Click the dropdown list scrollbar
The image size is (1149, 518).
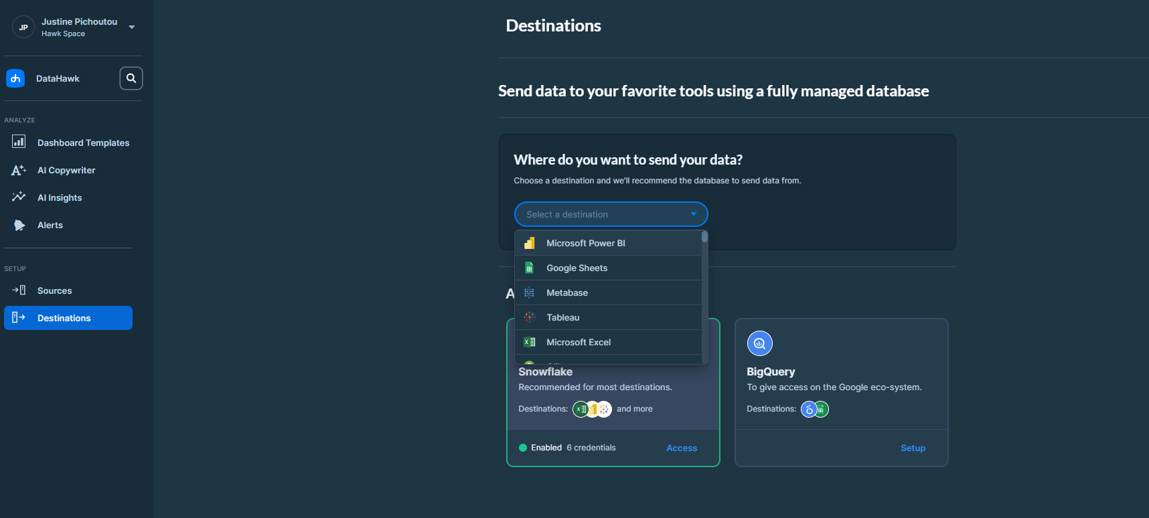tap(704, 236)
